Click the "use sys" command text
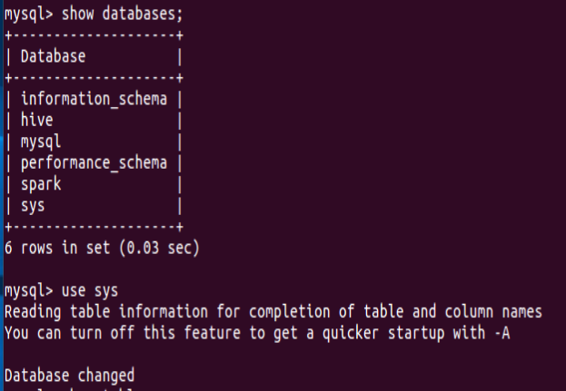This screenshot has height=391, width=566. coord(91,290)
